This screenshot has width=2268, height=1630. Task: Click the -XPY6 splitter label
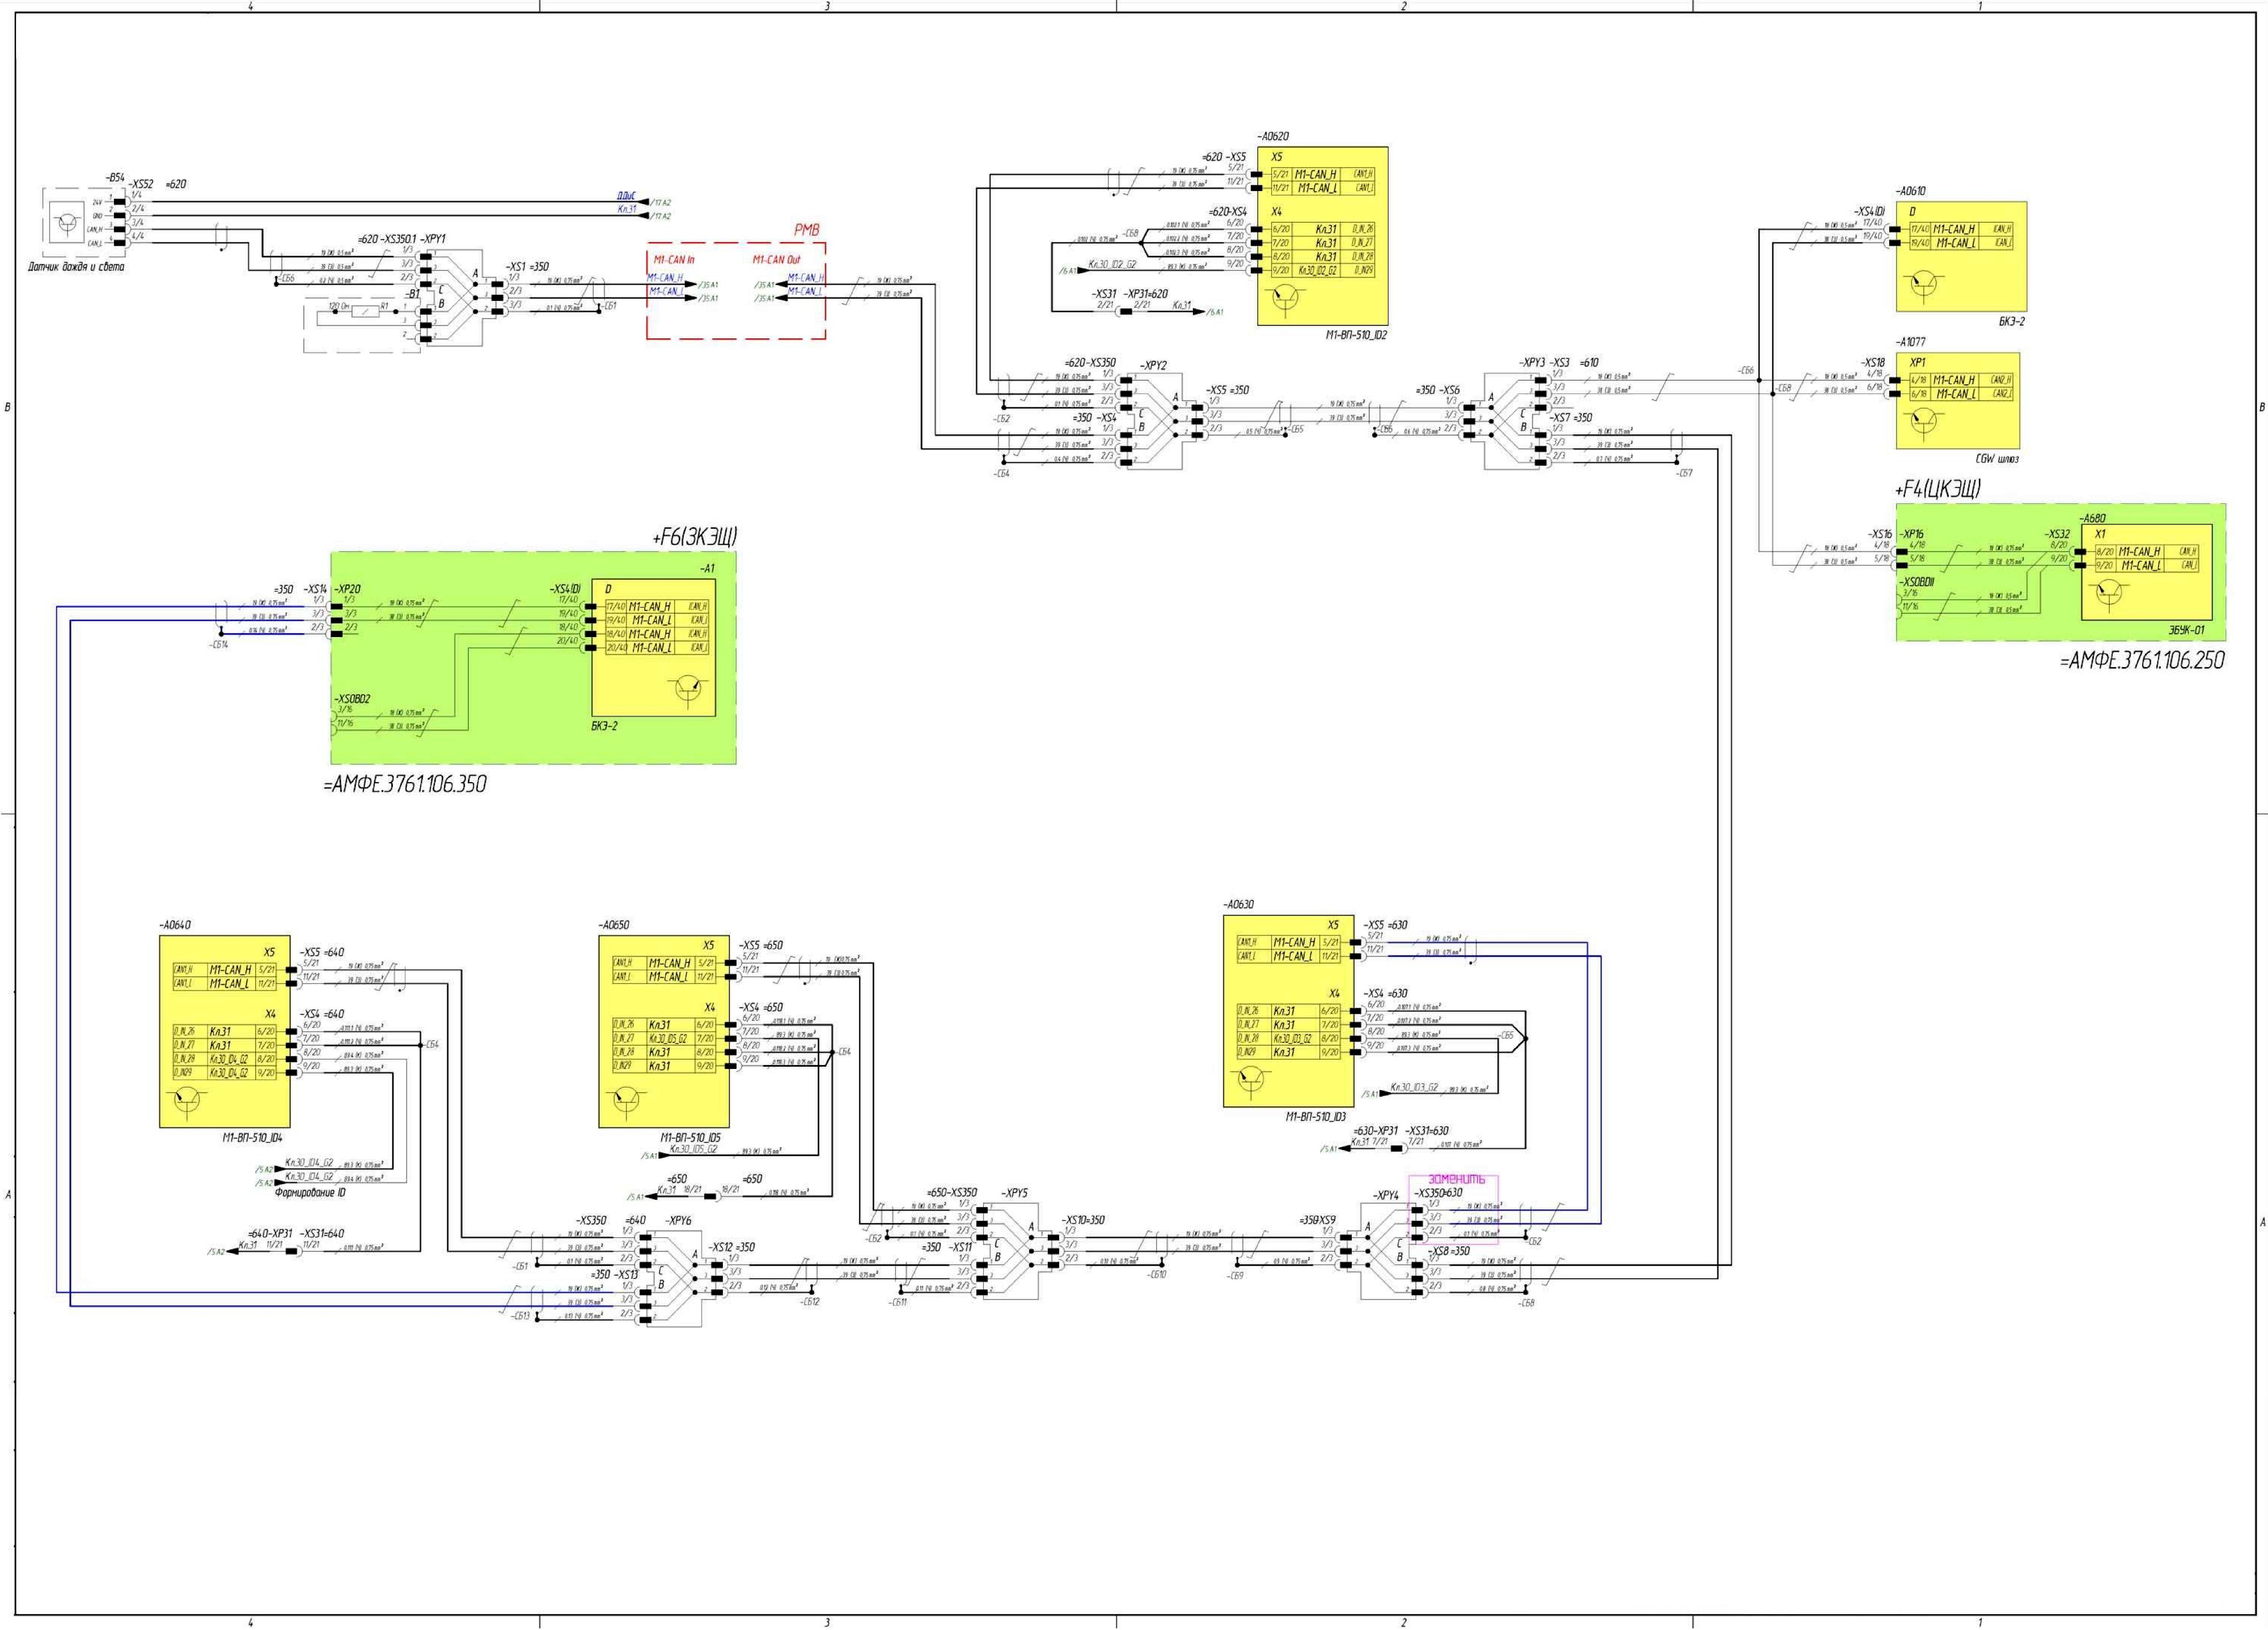pyautogui.click(x=678, y=1220)
